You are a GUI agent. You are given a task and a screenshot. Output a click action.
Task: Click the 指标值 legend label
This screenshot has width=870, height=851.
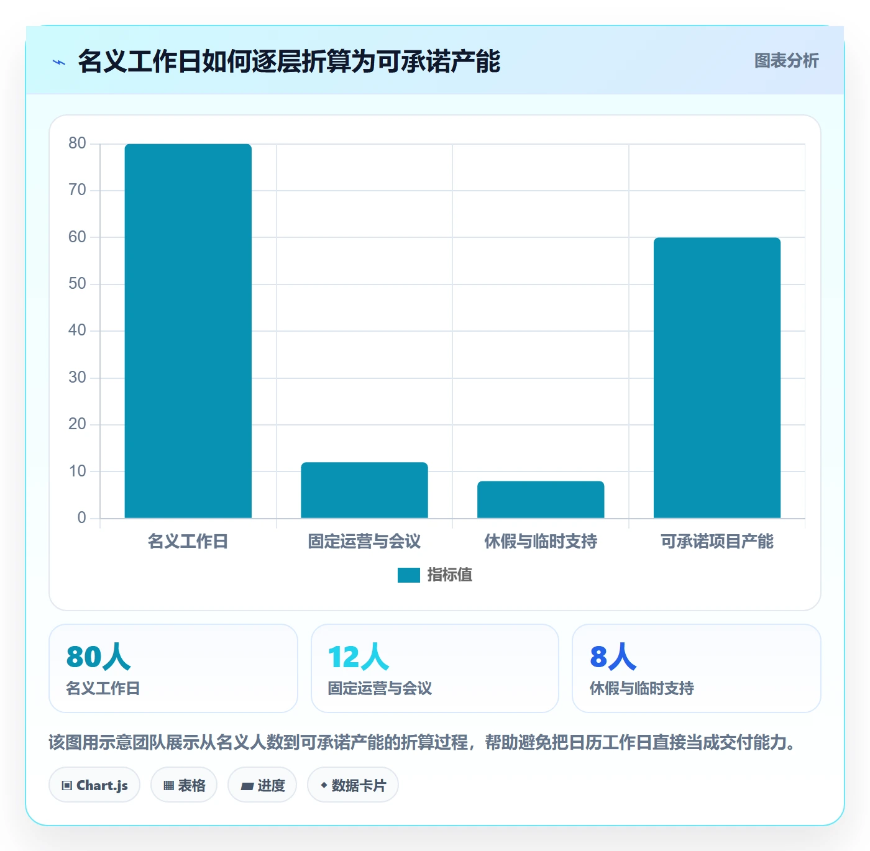[x=449, y=575]
